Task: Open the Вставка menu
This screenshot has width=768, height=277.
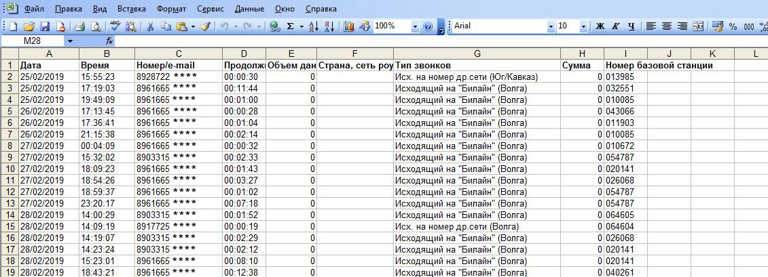Action: (x=132, y=9)
